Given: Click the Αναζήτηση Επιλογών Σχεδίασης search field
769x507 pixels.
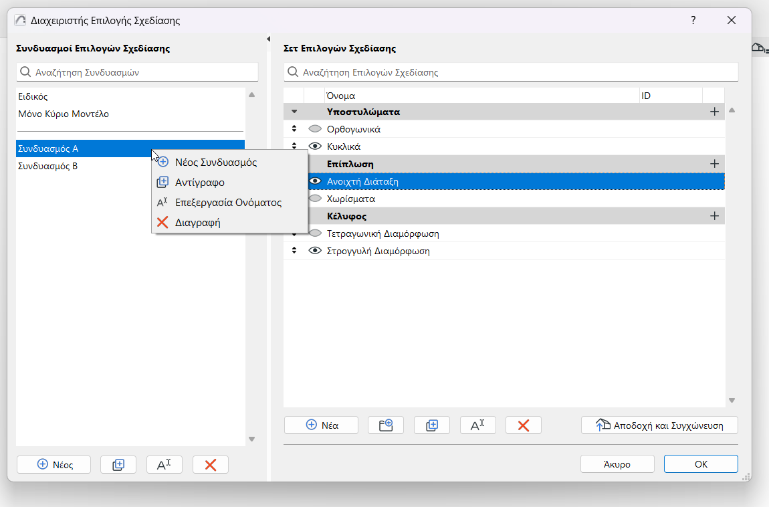Looking at the screenshot, I should tap(512, 72).
